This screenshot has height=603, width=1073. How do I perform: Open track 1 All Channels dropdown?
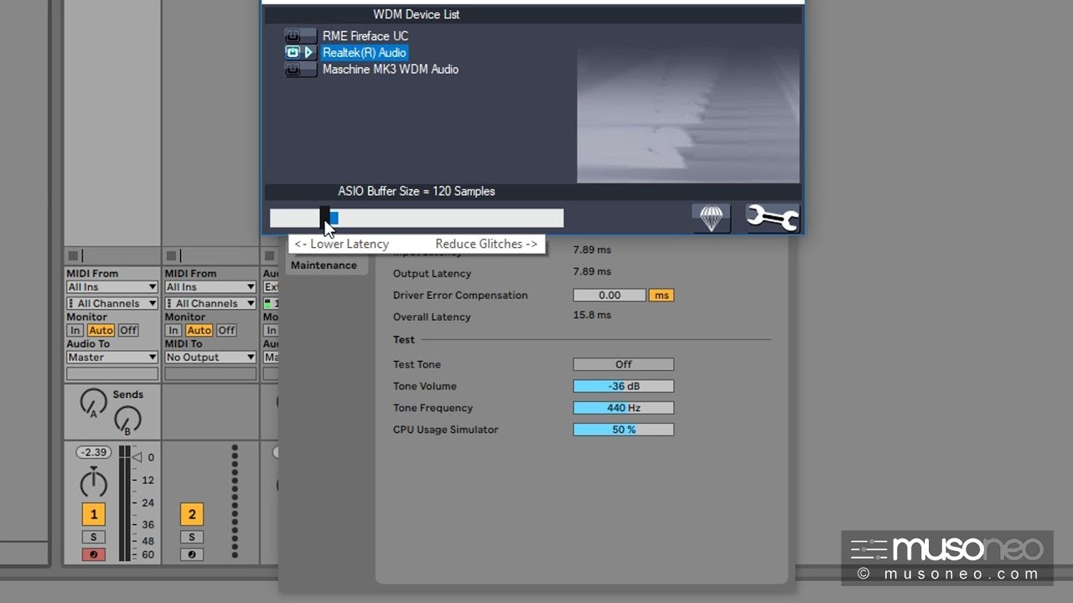112,303
